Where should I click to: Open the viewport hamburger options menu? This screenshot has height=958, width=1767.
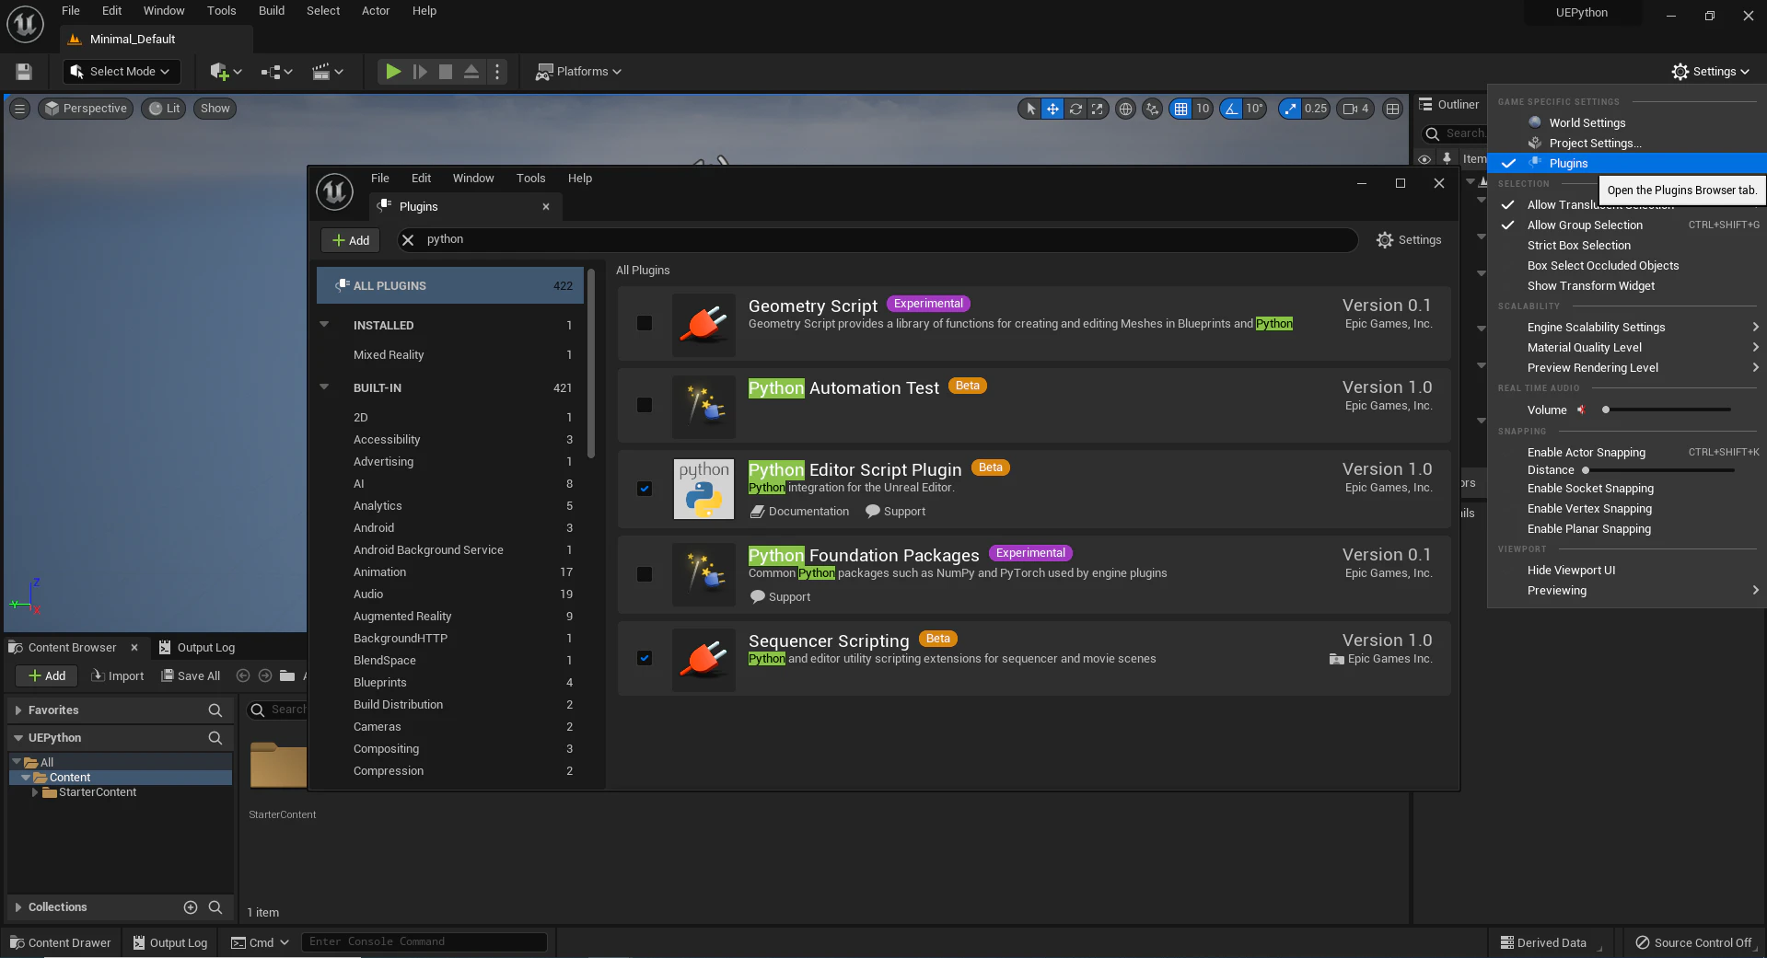tap(19, 109)
